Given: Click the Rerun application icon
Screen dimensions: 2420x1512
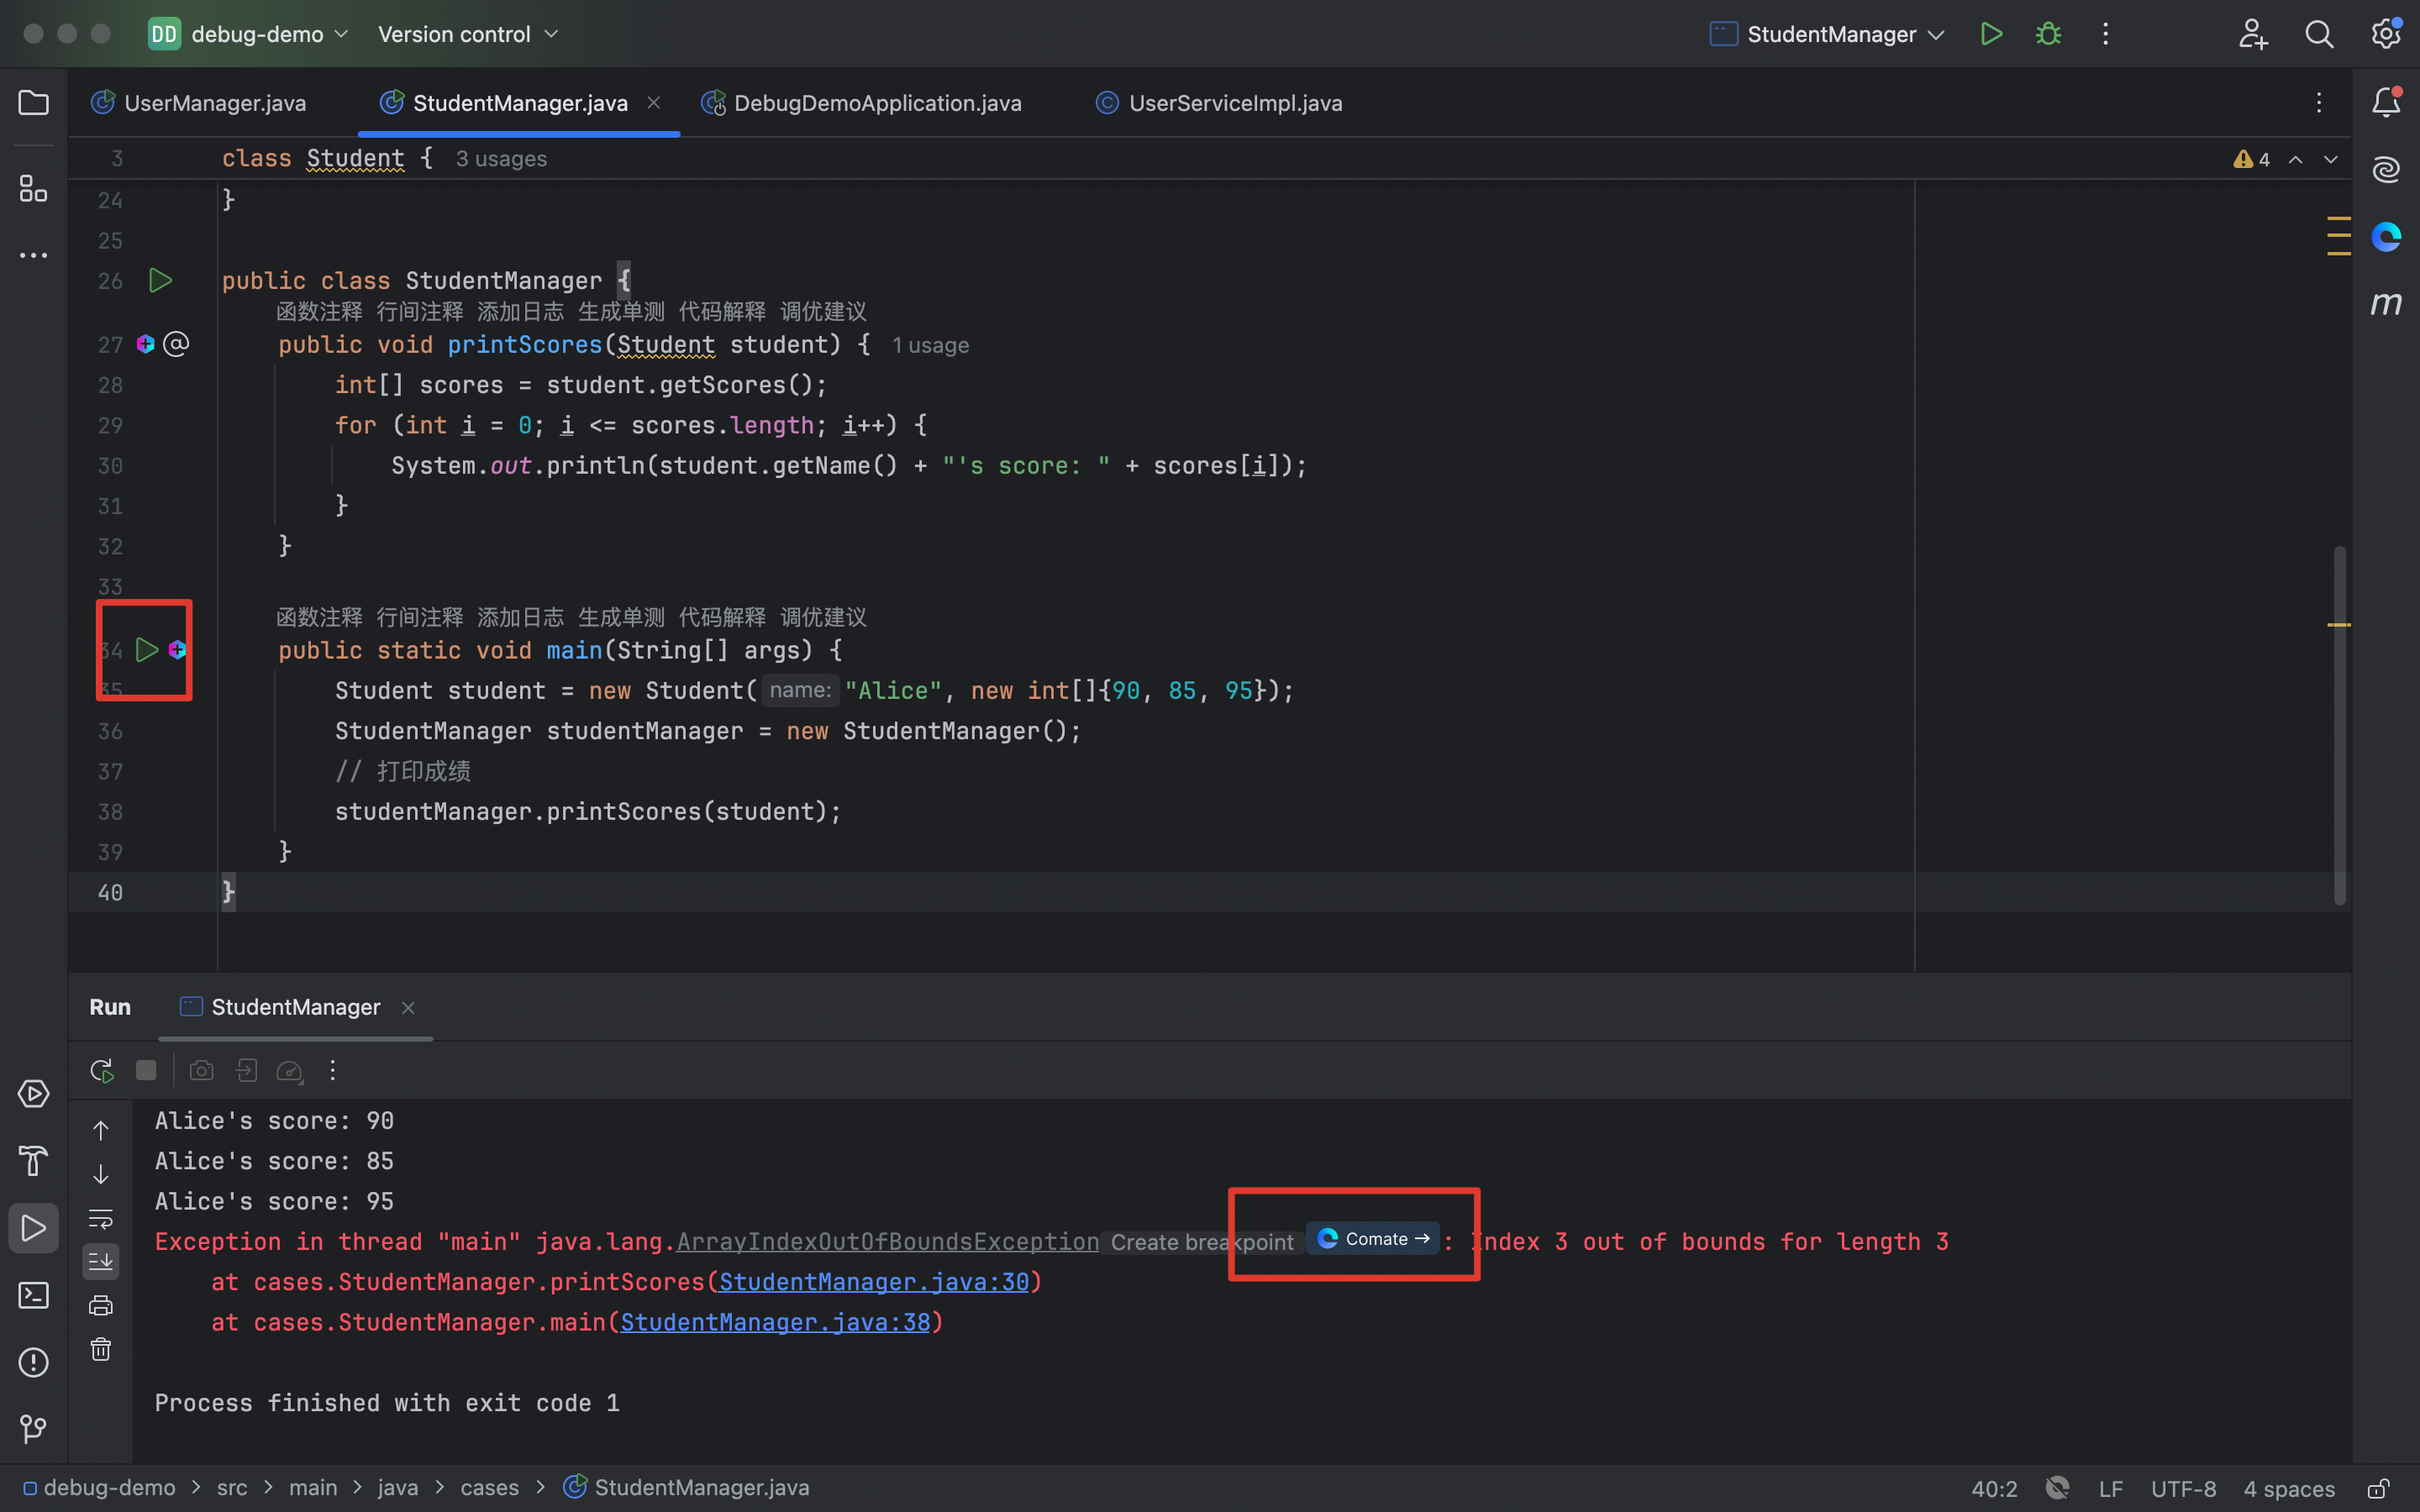Looking at the screenshot, I should (x=99, y=1071).
